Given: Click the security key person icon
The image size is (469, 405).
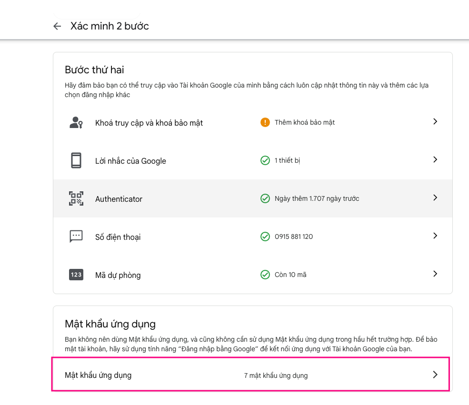Looking at the screenshot, I should pyautogui.click(x=76, y=123).
